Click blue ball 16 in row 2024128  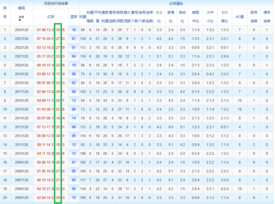(x=74, y=30)
